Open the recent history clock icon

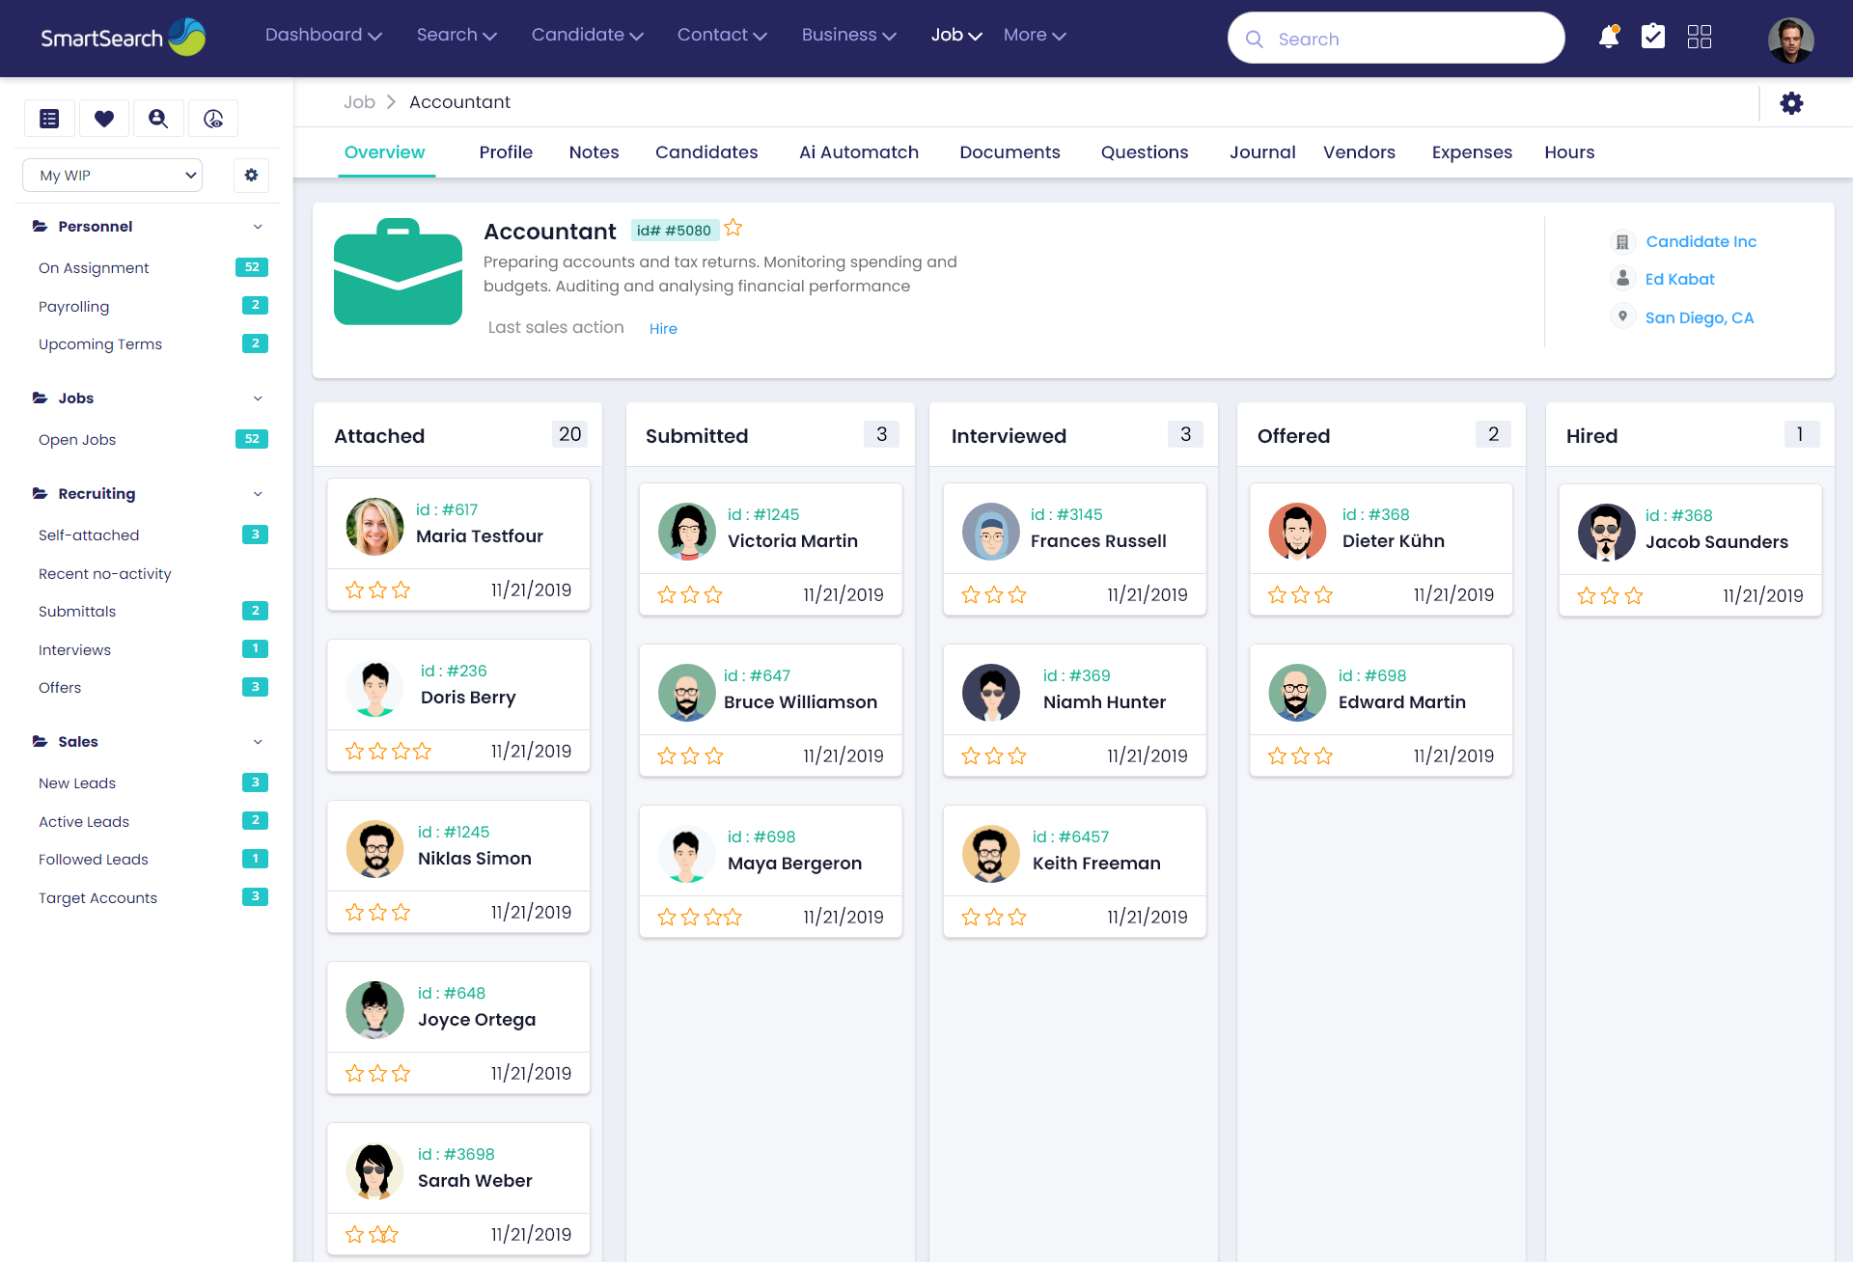[213, 119]
